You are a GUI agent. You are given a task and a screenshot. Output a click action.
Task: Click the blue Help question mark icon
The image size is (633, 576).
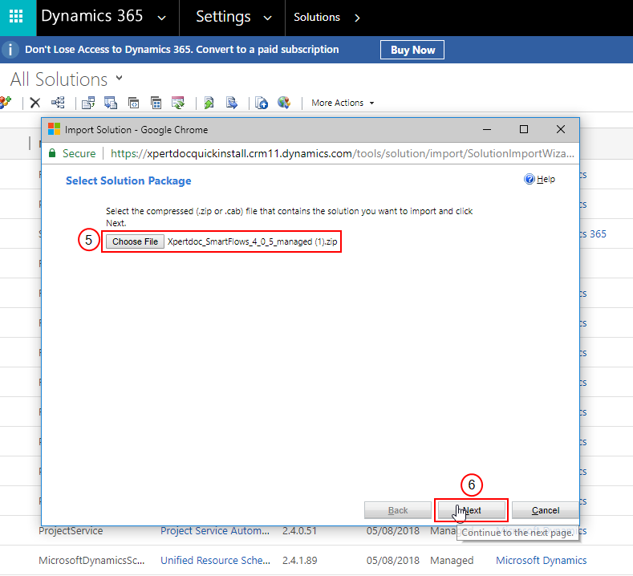(x=530, y=180)
